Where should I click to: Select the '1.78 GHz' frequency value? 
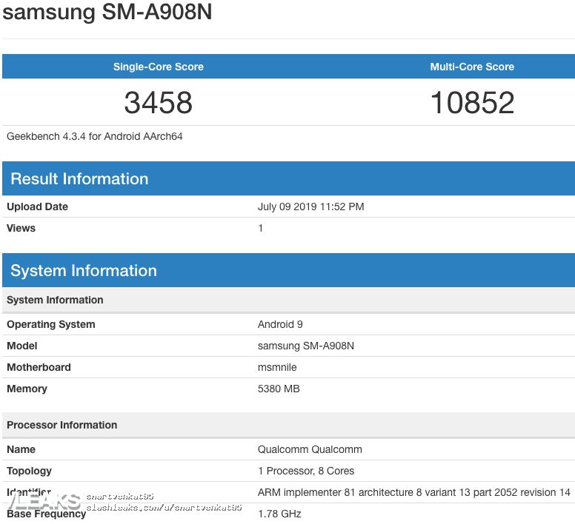click(x=279, y=514)
